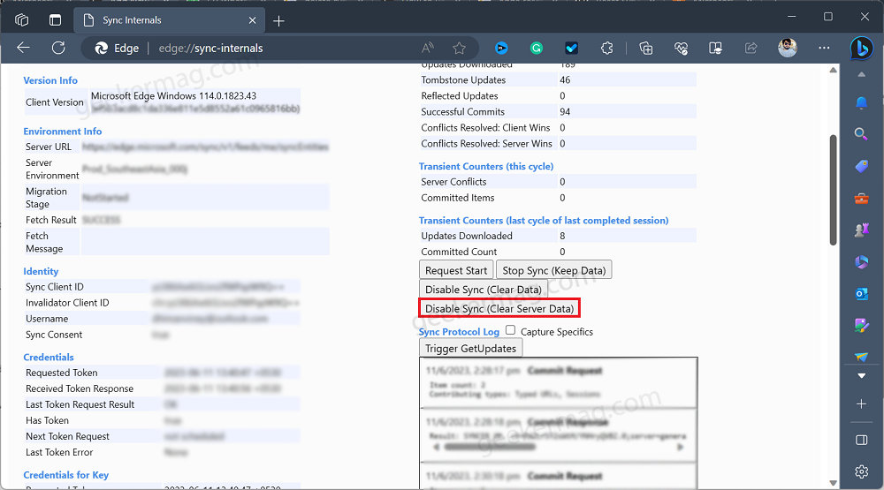
Task: Click Disable Sync (Clear Server Data) button
Action: 499,309
